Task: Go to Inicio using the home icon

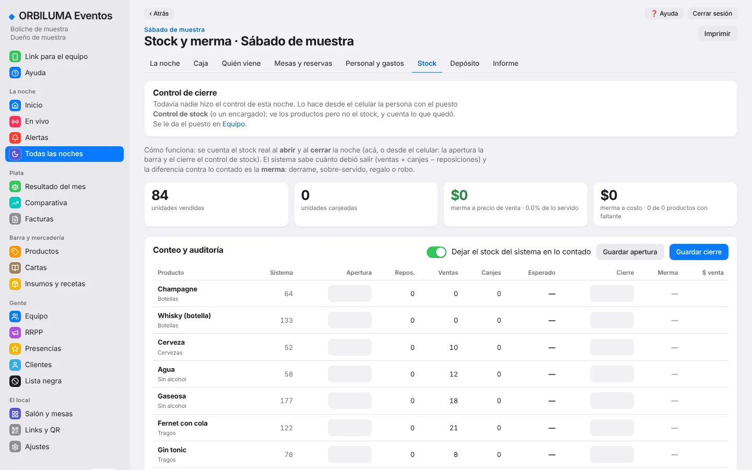Action: pos(15,105)
